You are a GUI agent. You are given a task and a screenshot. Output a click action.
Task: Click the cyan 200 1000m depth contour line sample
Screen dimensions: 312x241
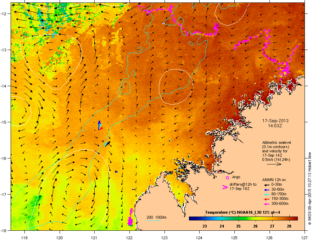[154, 220]
